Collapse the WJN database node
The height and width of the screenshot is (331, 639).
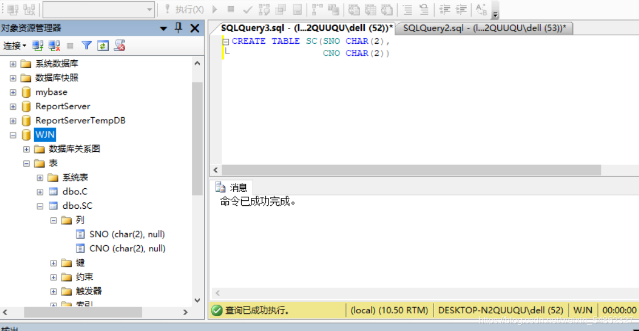(x=13, y=135)
